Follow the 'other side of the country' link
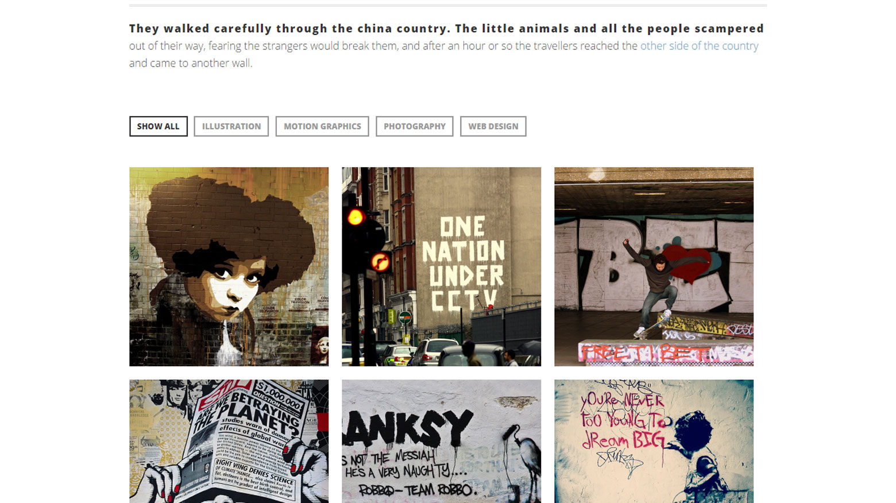 point(699,46)
